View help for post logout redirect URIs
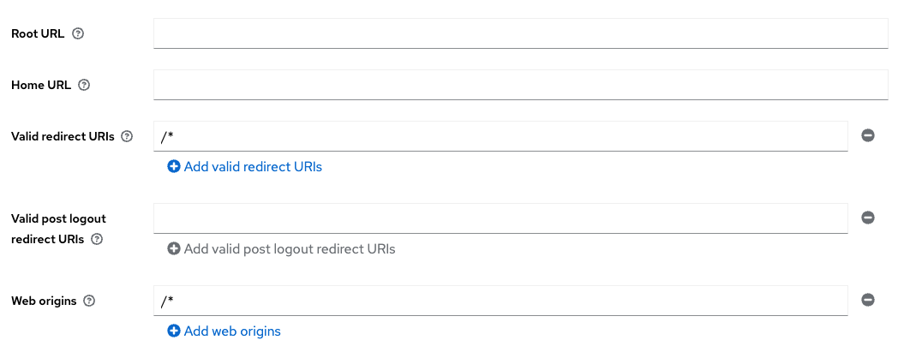Image resolution: width=916 pixels, height=358 pixels. [x=97, y=240]
